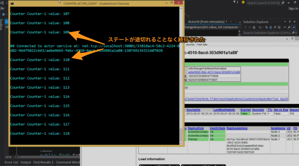Sort by ReplicaRole column header
299x166 pixels.
tap(195, 128)
